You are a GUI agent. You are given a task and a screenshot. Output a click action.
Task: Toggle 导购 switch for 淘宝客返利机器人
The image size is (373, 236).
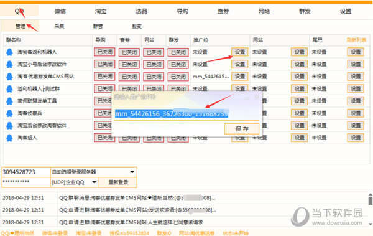click(x=104, y=52)
